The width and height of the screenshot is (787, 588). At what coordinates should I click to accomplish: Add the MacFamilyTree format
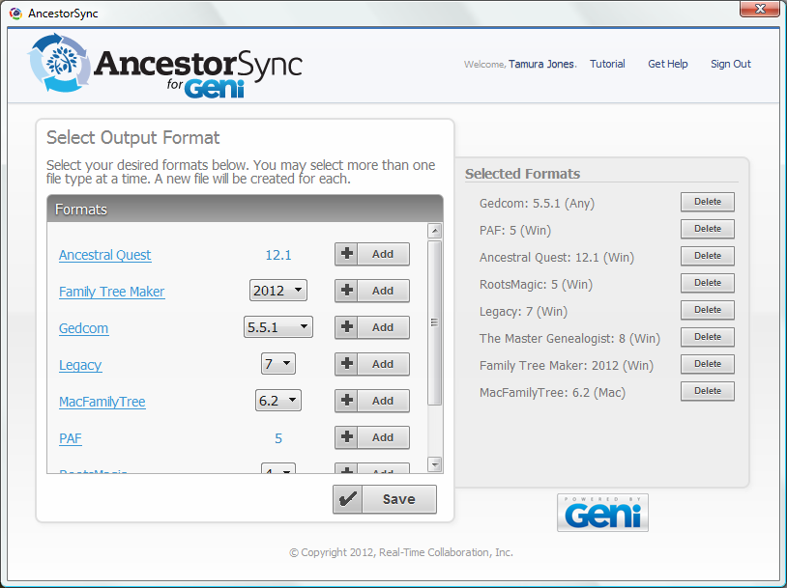pyautogui.click(x=372, y=401)
